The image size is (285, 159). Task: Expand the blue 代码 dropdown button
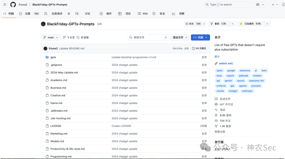click(x=200, y=37)
